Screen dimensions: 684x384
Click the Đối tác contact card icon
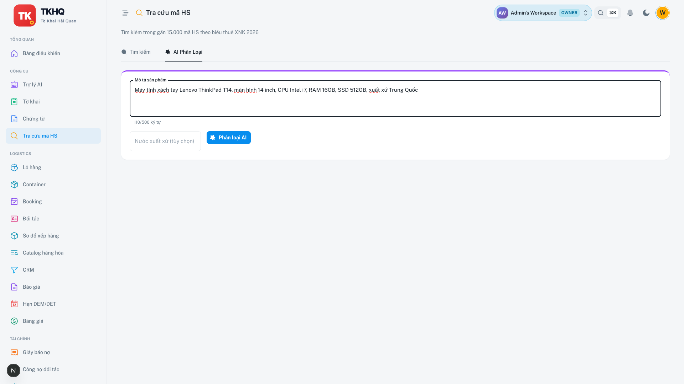coord(14,219)
